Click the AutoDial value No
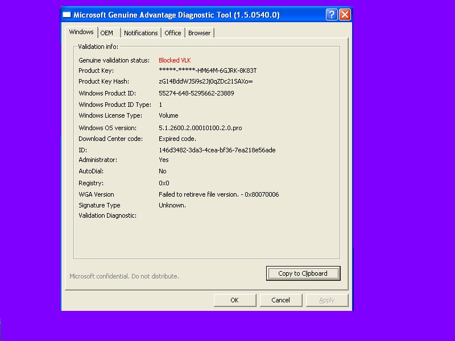455x341 pixels. click(163, 172)
